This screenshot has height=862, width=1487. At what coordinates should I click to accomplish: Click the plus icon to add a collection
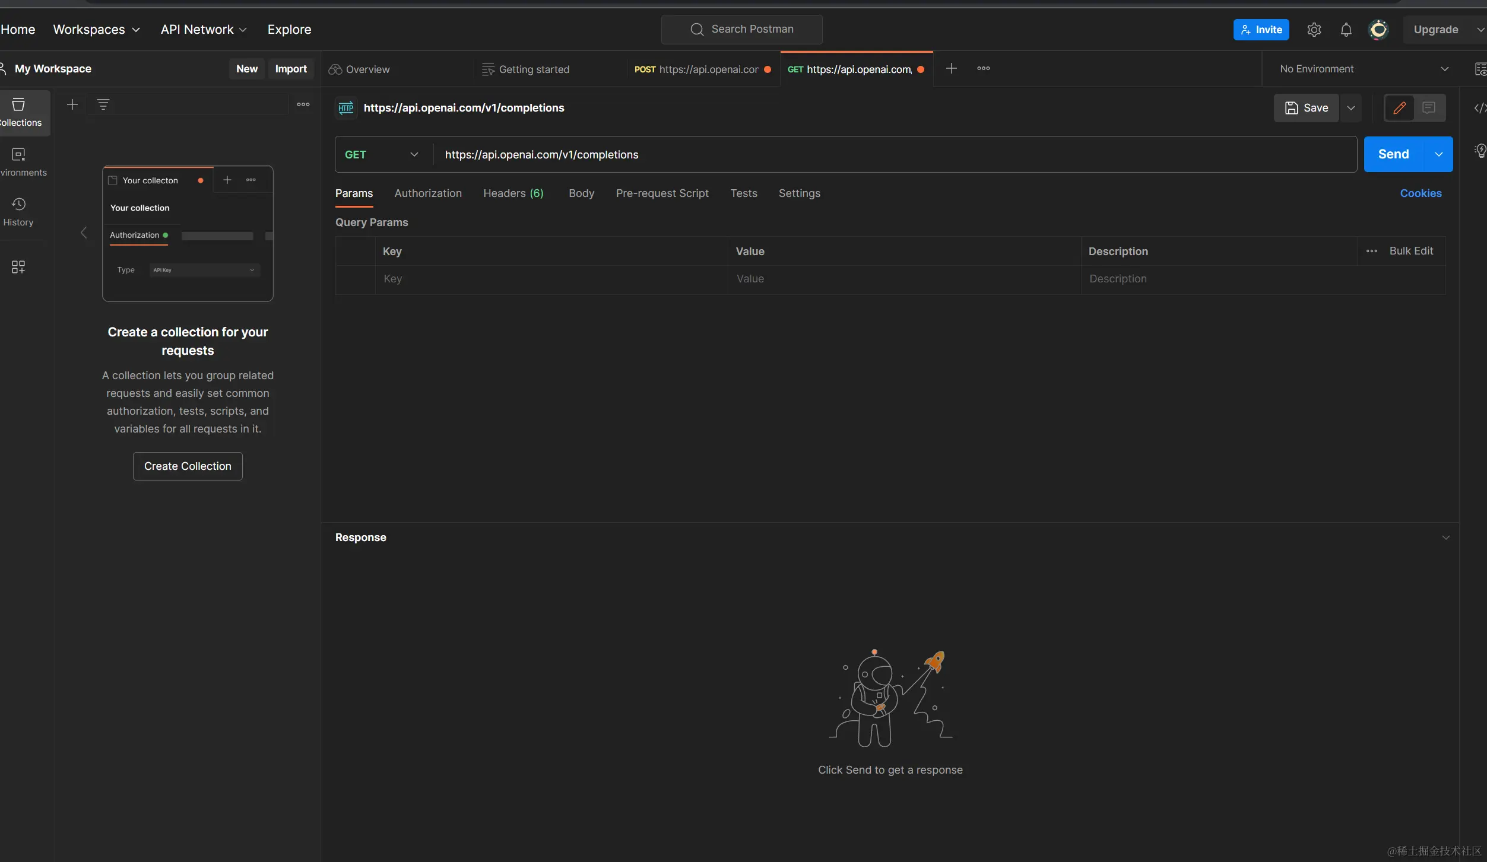click(x=72, y=105)
